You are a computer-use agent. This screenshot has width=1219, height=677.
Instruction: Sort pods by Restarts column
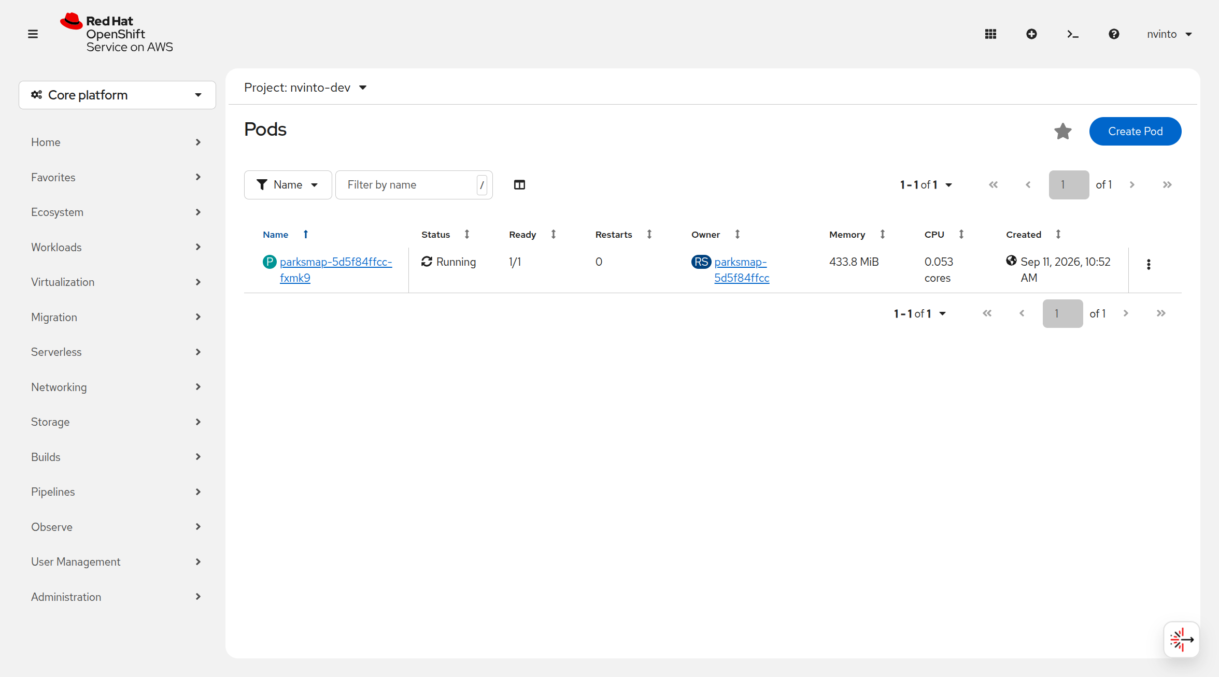click(649, 234)
